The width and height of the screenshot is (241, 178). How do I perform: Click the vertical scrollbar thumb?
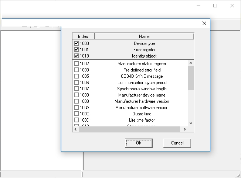point(191,78)
